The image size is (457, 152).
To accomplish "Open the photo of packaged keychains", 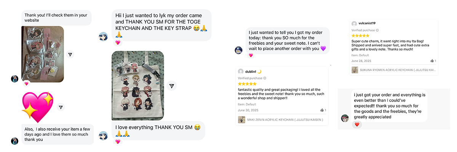I will 43,53.
